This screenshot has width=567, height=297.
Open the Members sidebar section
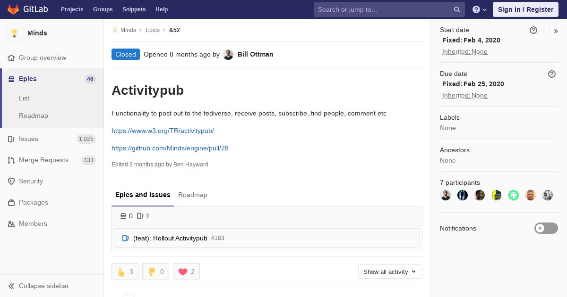point(52,223)
